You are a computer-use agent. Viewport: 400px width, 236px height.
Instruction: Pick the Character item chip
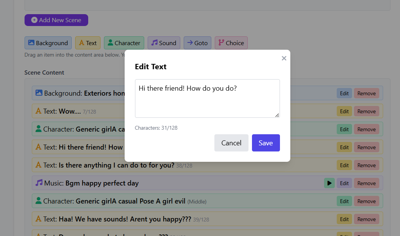(124, 43)
